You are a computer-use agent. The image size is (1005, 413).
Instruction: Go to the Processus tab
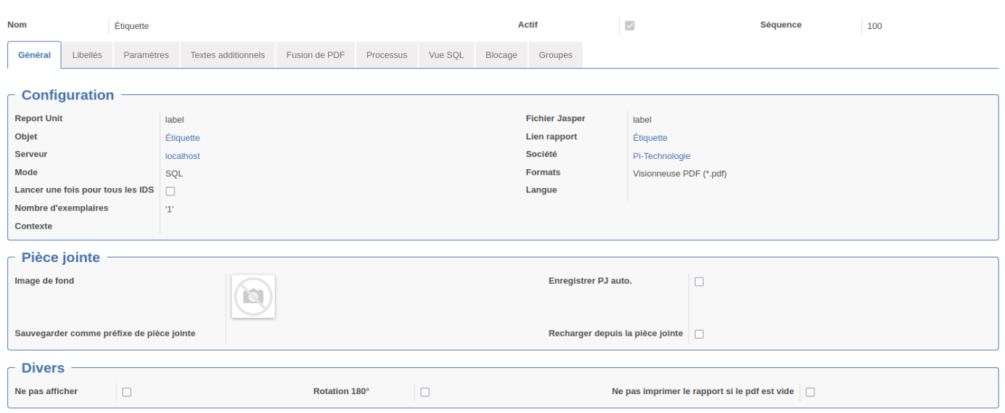coord(387,55)
